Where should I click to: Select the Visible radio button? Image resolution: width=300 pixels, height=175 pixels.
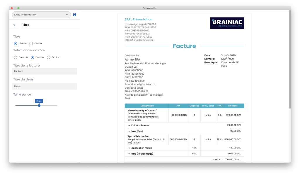tap(15, 43)
